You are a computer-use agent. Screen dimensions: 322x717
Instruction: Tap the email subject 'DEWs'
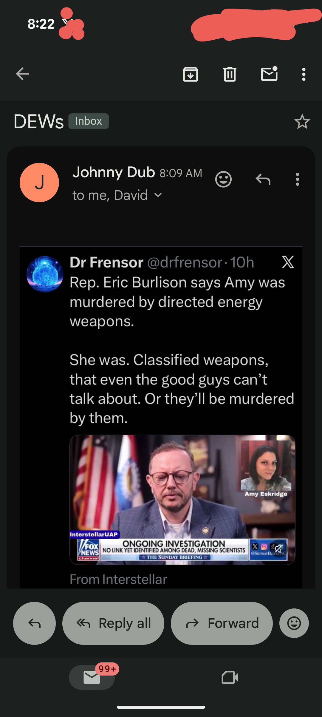tap(38, 122)
